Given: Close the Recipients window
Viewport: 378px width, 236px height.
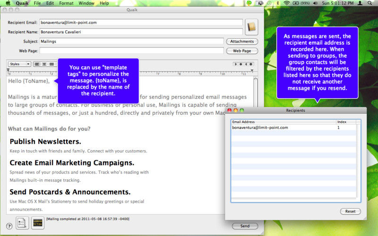Looking at the screenshot, I should pyautogui.click(x=230, y=110).
